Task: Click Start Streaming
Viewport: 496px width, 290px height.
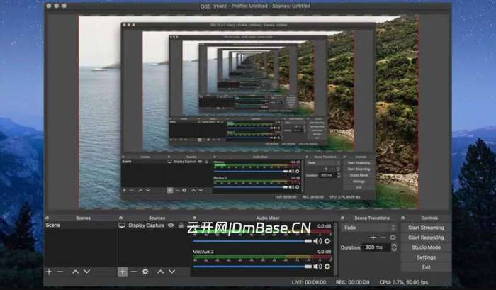Action: click(x=426, y=228)
